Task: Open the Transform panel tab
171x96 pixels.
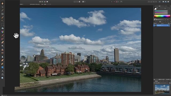Action: [160, 81]
